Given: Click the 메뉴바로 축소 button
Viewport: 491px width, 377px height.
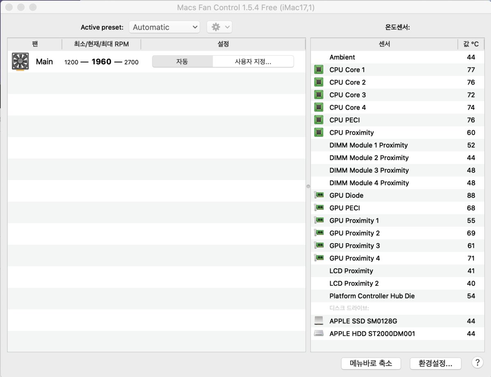Looking at the screenshot, I should point(371,363).
